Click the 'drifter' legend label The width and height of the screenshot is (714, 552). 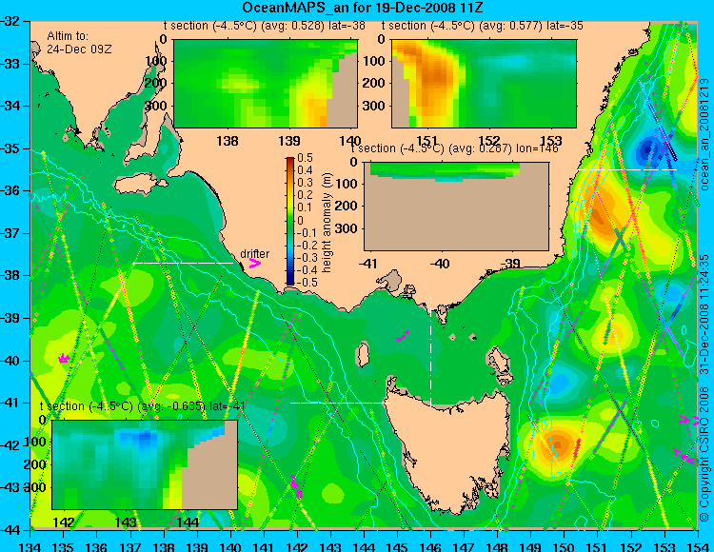coord(254,253)
